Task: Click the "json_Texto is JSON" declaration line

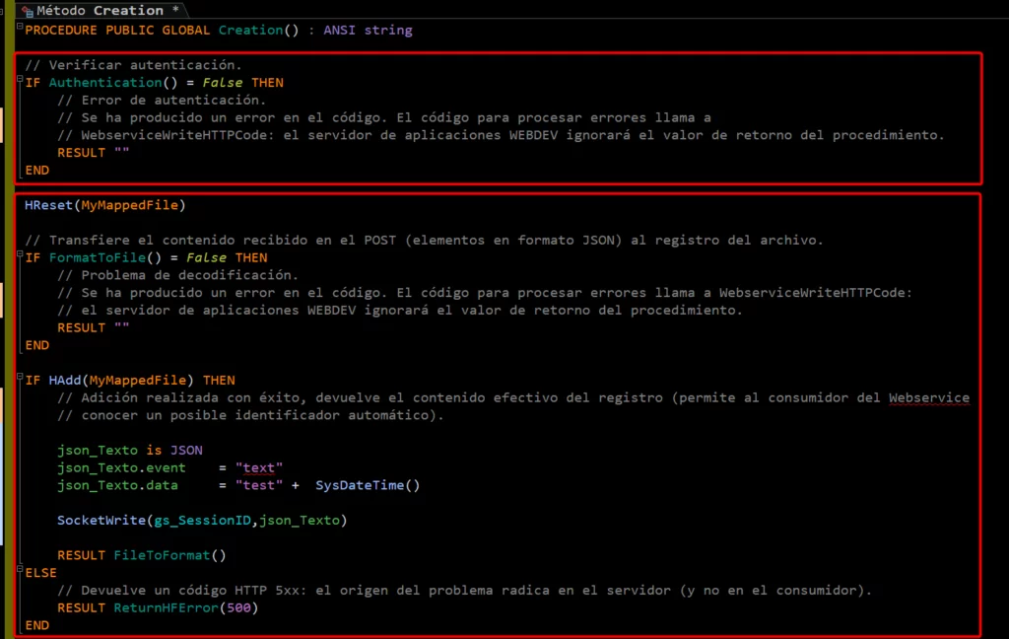Action: pyautogui.click(x=129, y=450)
